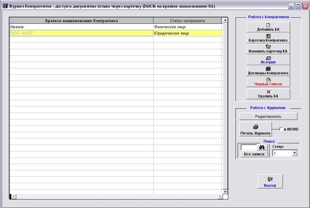310x208 pixels.
Task: Click the Черный Список button
Action: [268, 82]
